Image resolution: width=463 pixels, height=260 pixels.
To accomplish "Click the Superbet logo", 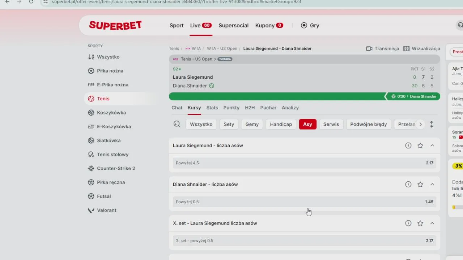I will point(115,25).
